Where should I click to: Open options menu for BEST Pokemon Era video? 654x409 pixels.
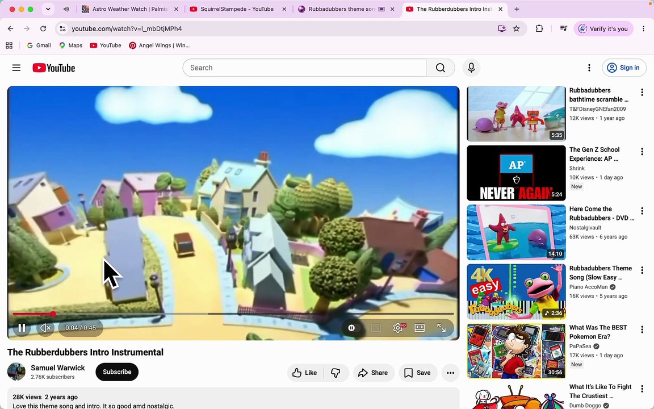[642, 329]
